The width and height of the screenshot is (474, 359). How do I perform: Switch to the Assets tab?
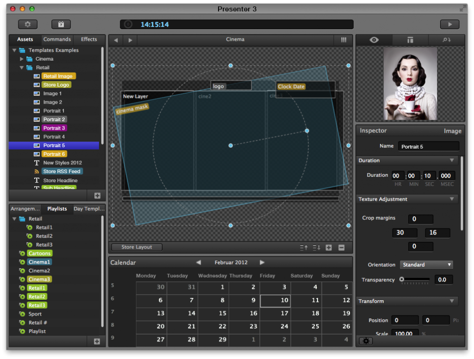[x=25, y=40]
